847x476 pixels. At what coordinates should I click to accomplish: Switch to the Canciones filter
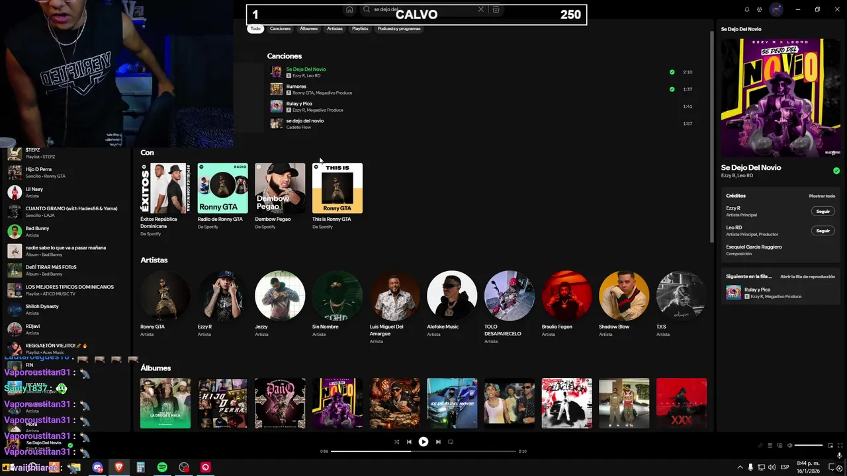[x=280, y=28]
